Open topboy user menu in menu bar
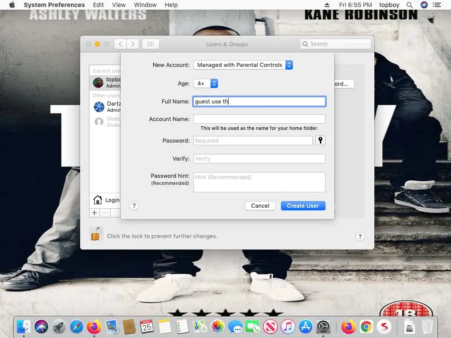This screenshot has width=451, height=338. (389, 5)
